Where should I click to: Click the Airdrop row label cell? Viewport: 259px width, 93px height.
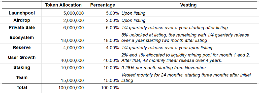click(x=22, y=20)
